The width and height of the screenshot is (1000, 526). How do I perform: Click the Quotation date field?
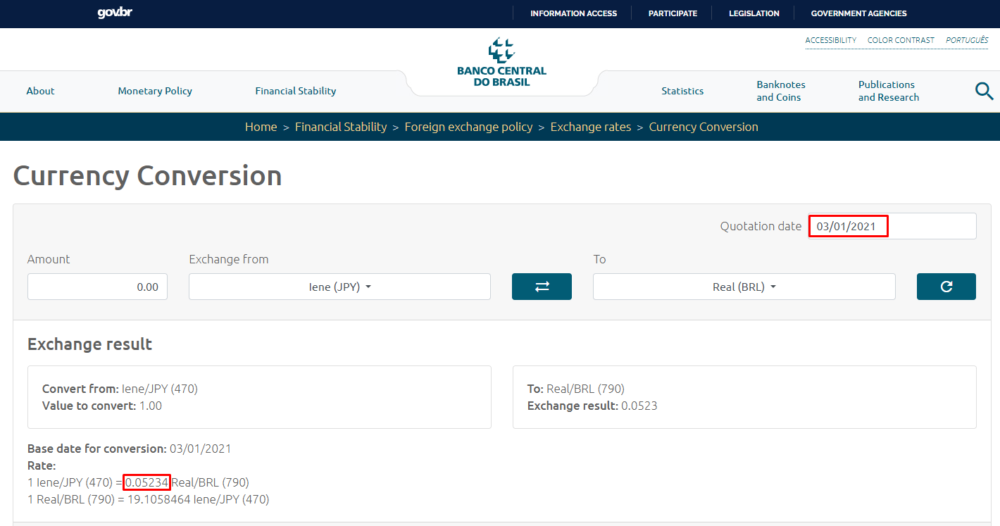pyautogui.click(x=892, y=226)
